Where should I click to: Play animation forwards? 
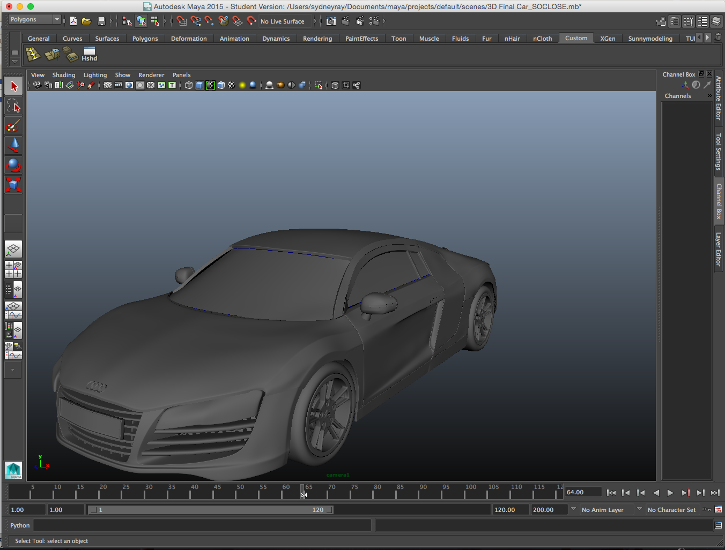[670, 493]
